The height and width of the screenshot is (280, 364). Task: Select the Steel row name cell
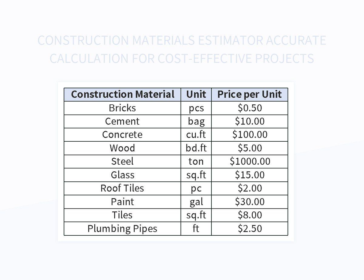[122, 161]
